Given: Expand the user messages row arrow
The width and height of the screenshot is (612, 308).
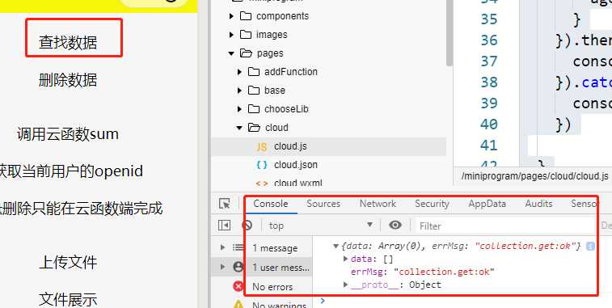Looking at the screenshot, I should [x=223, y=267].
